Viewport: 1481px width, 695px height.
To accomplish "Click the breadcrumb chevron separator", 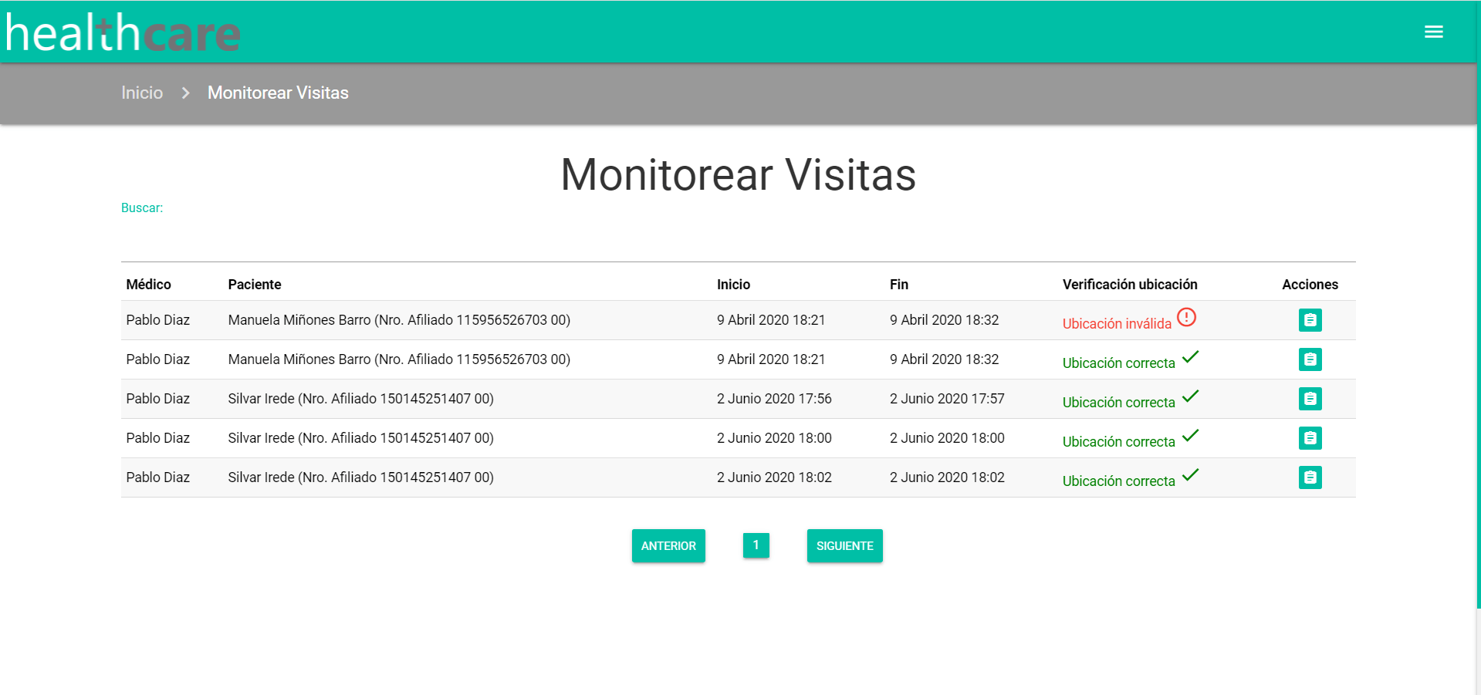I will (x=185, y=93).
